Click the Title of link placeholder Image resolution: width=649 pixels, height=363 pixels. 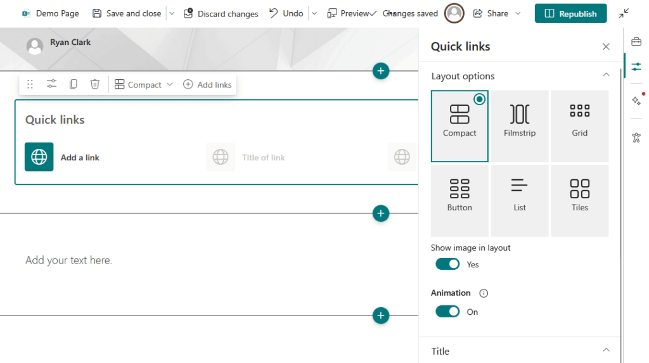click(263, 158)
